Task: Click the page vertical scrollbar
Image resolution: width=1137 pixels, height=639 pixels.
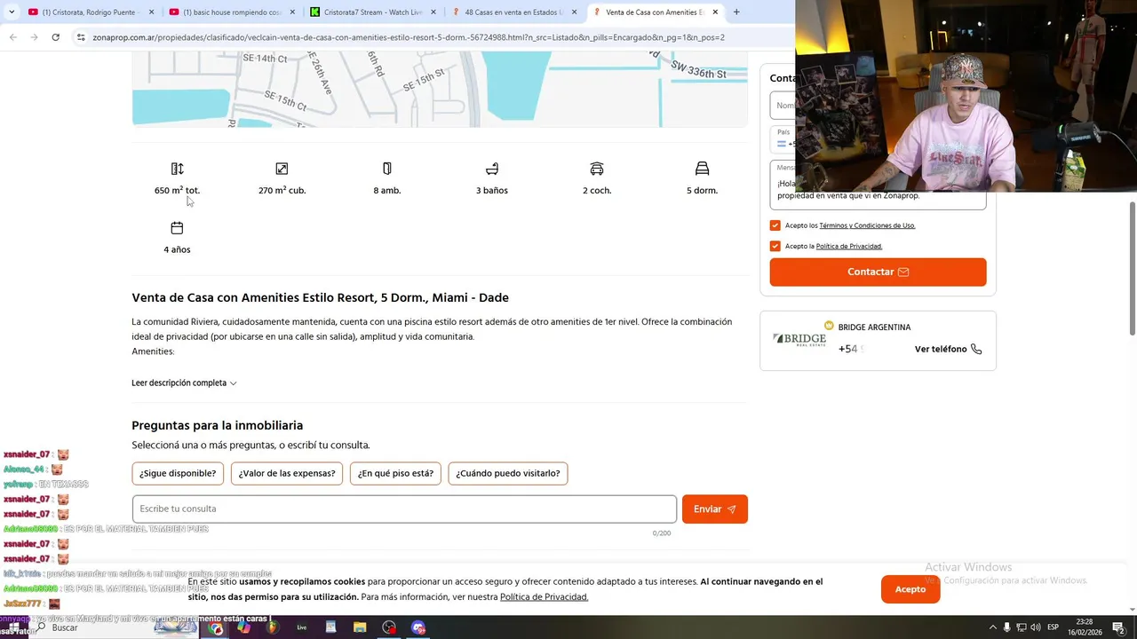Action: click(1132, 268)
